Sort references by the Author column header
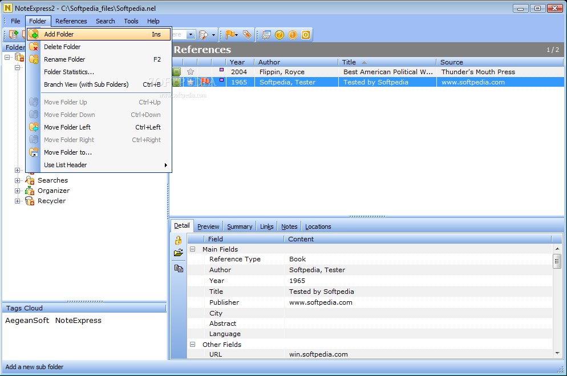The height and width of the screenshot is (376, 567). pos(297,62)
